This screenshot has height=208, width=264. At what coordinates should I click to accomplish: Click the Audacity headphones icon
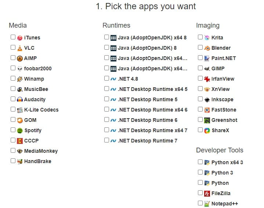(20, 100)
